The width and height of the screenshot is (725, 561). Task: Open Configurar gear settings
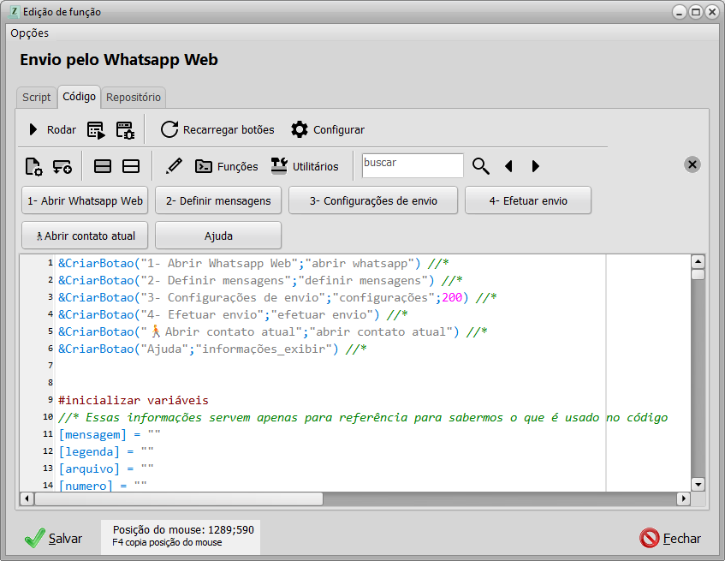300,130
